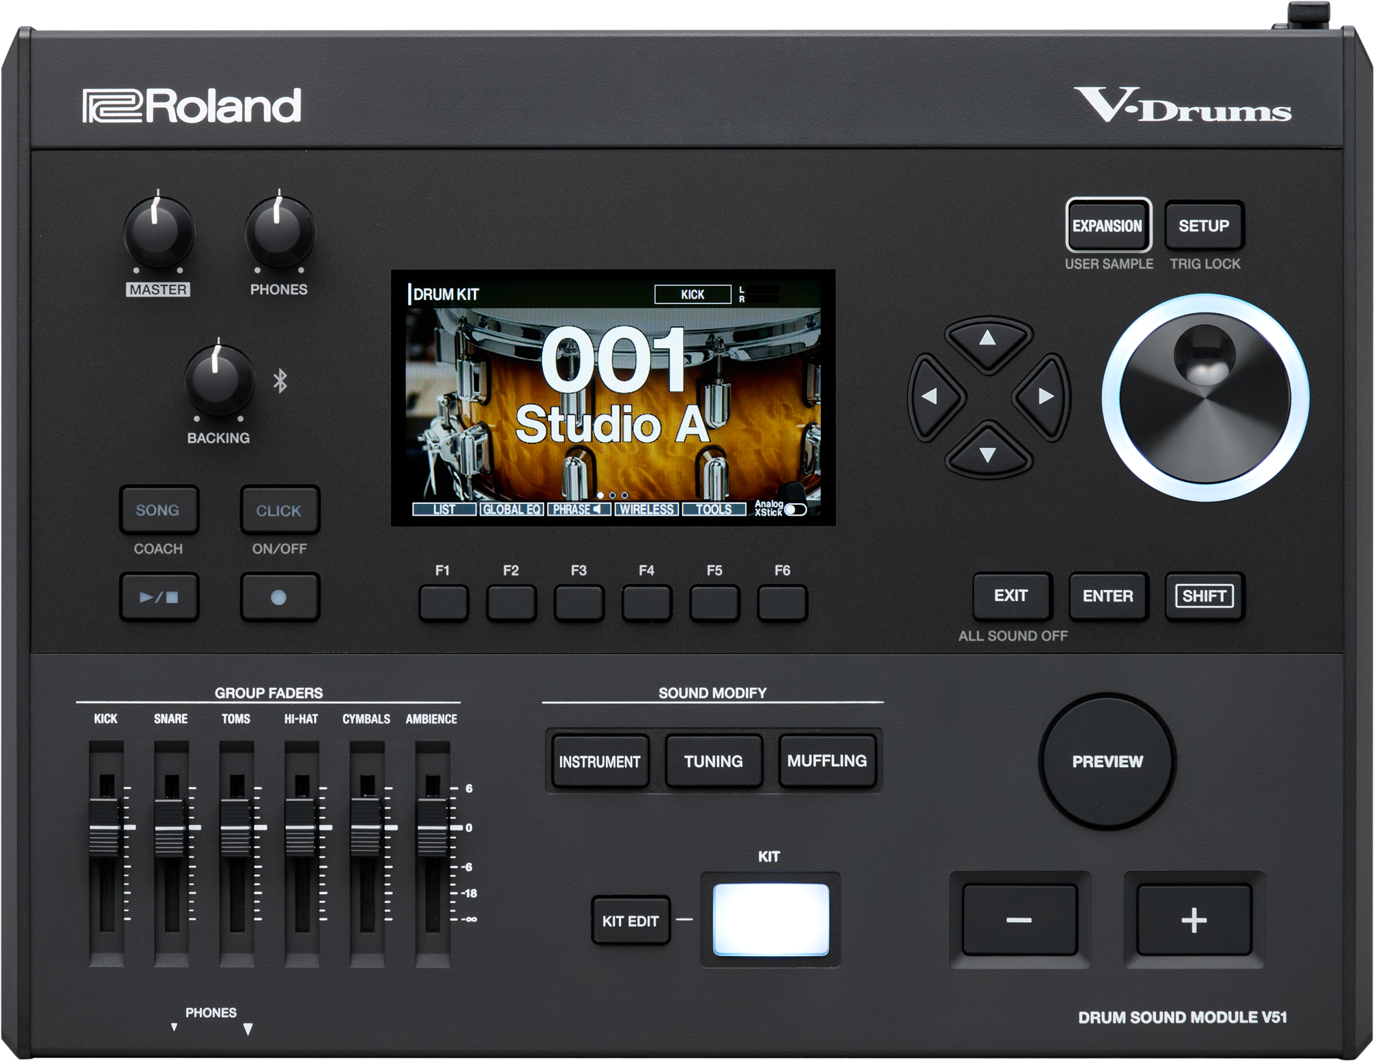This screenshot has height=1061, width=1374.
Task: Select the GLOBAL EQ tab on display
Action: coord(511,510)
